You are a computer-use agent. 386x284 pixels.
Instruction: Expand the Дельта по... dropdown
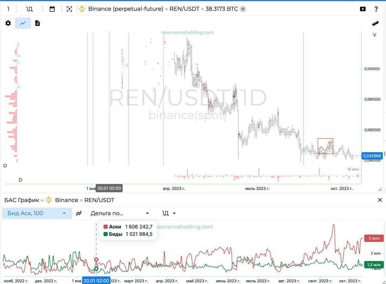coord(120,213)
